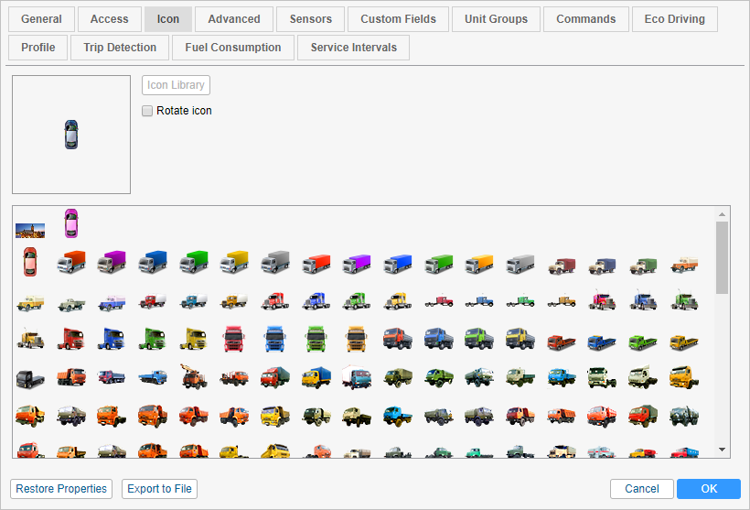Confirm changes with the OK button
The width and height of the screenshot is (750, 510).
coord(709,489)
